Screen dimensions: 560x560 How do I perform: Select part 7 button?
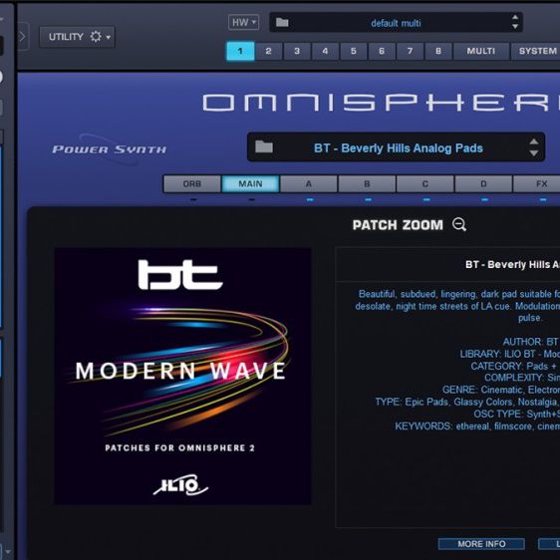pos(410,51)
